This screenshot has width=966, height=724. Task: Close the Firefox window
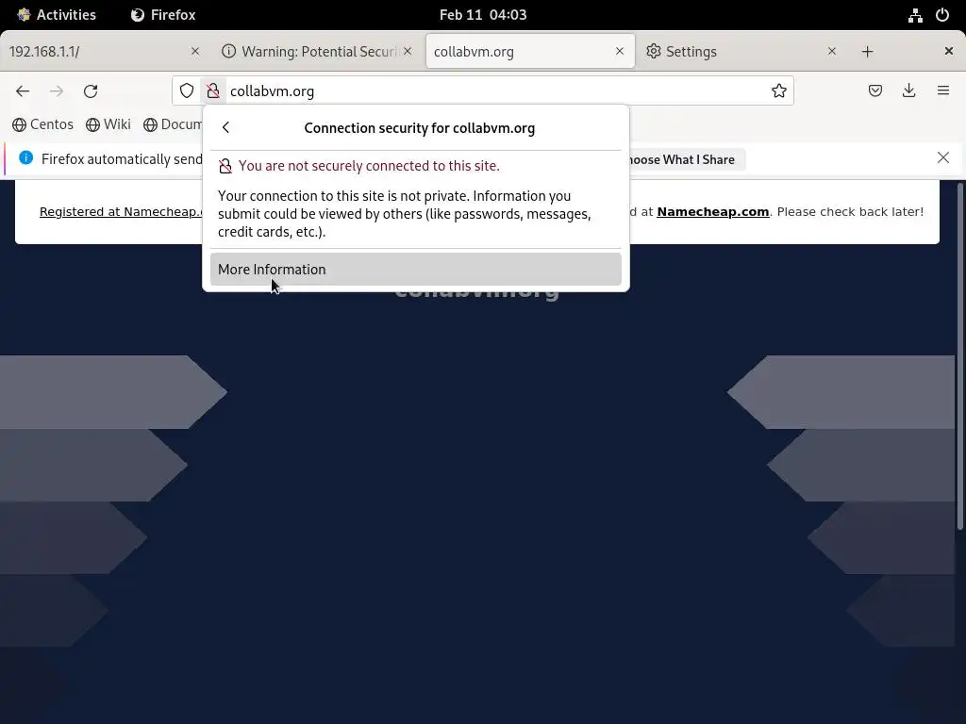click(x=949, y=52)
